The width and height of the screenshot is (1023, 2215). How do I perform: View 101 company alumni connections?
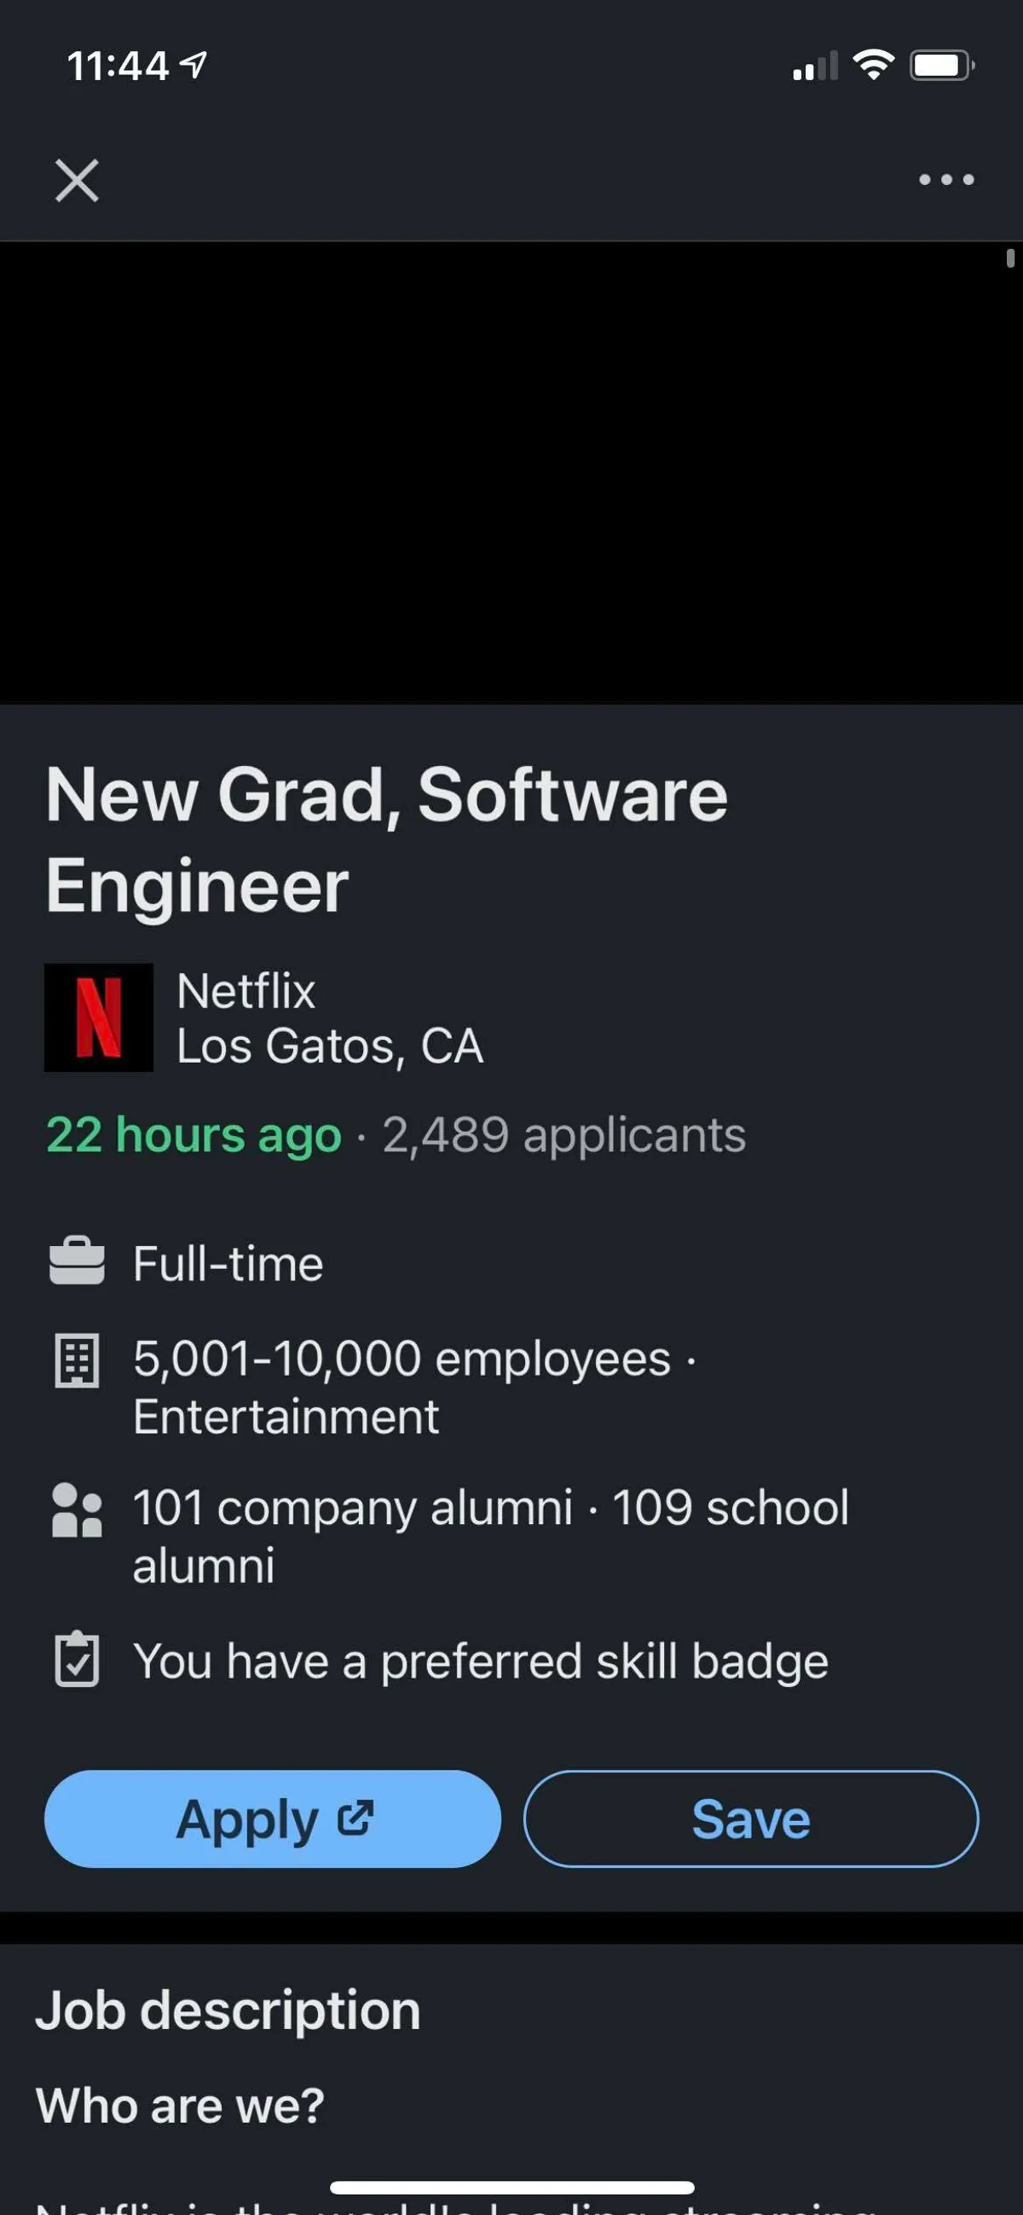click(x=352, y=1506)
